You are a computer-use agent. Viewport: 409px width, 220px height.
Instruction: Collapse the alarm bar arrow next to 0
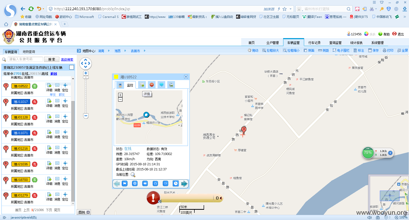tap(221, 198)
